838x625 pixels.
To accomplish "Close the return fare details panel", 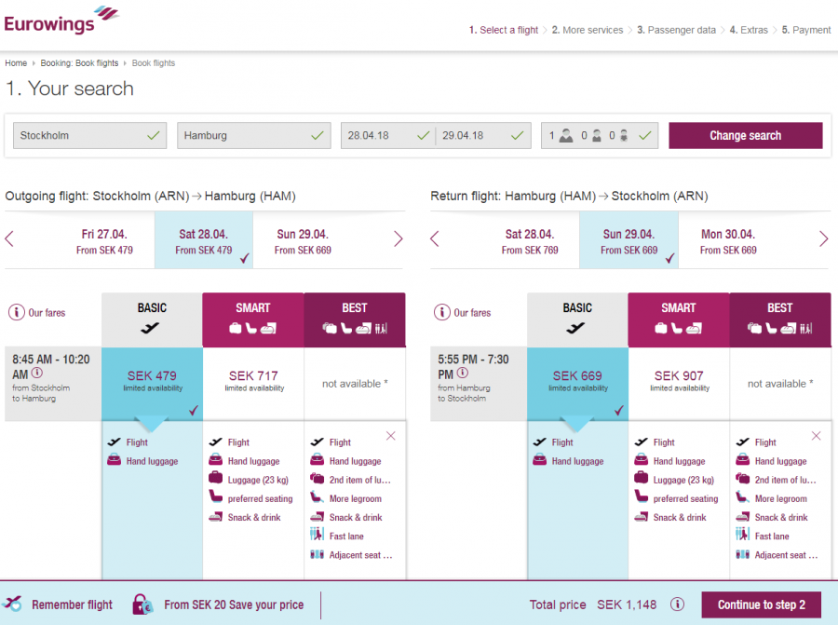I will (817, 436).
